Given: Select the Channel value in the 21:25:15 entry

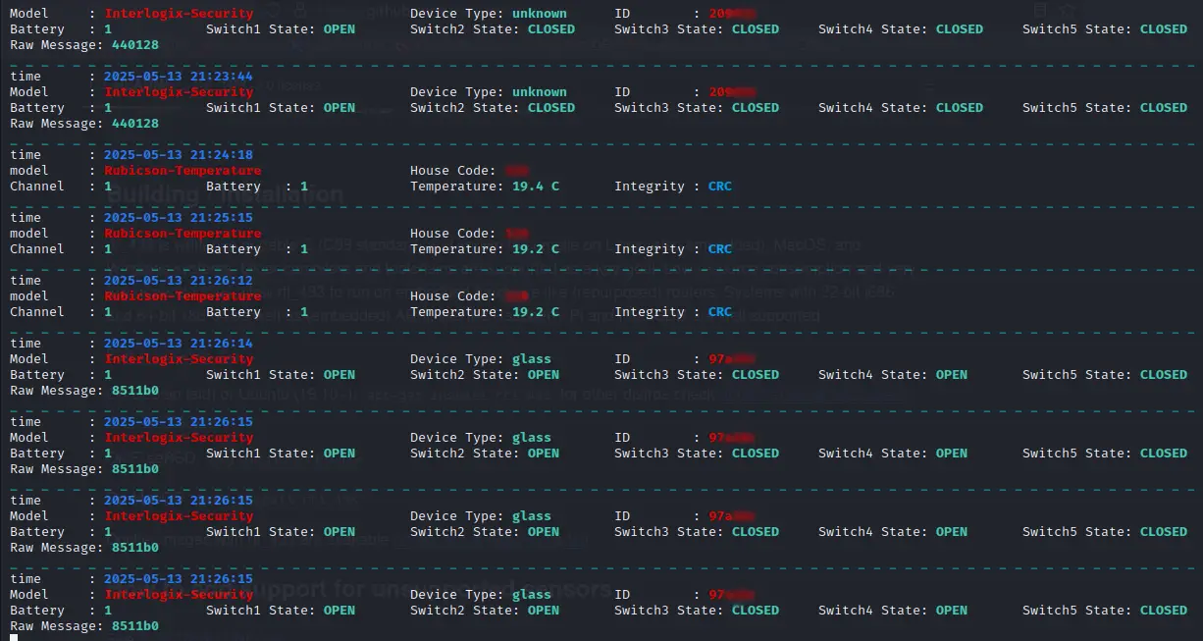Looking at the screenshot, I should (108, 249).
